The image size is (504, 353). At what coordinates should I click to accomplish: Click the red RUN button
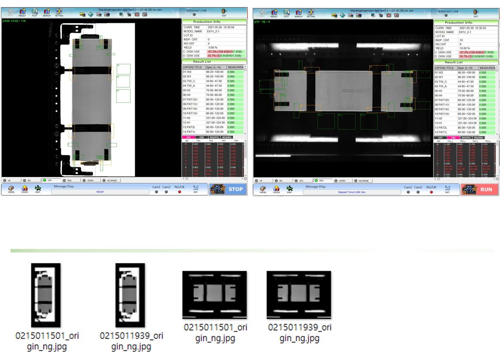[x=480, y=190]
